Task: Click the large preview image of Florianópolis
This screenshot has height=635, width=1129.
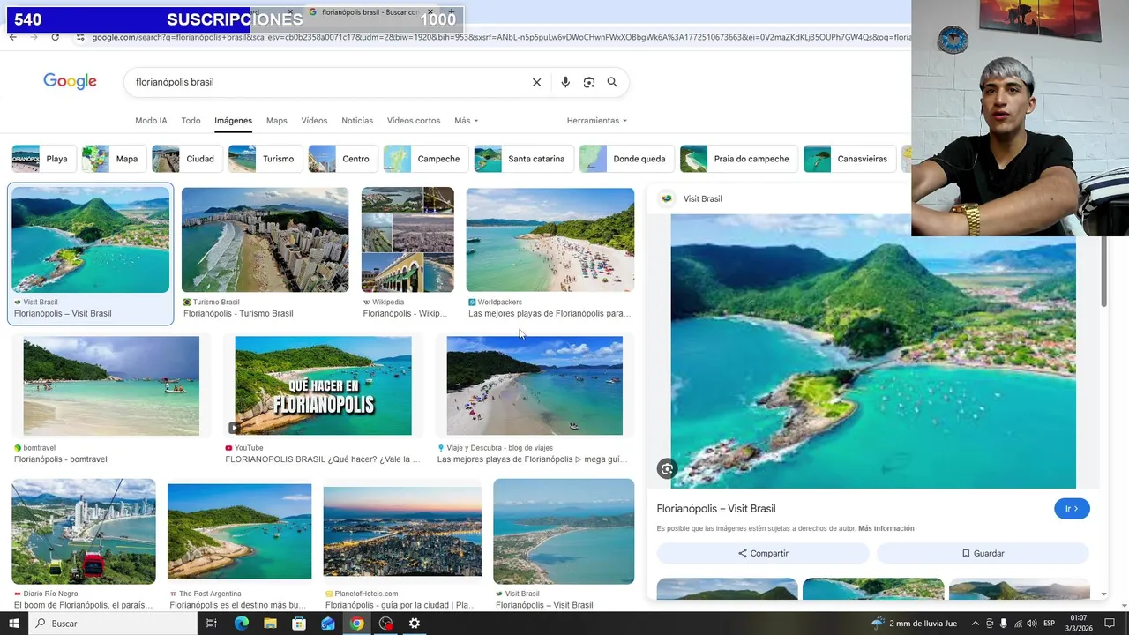Action: [x=873, y=351]
